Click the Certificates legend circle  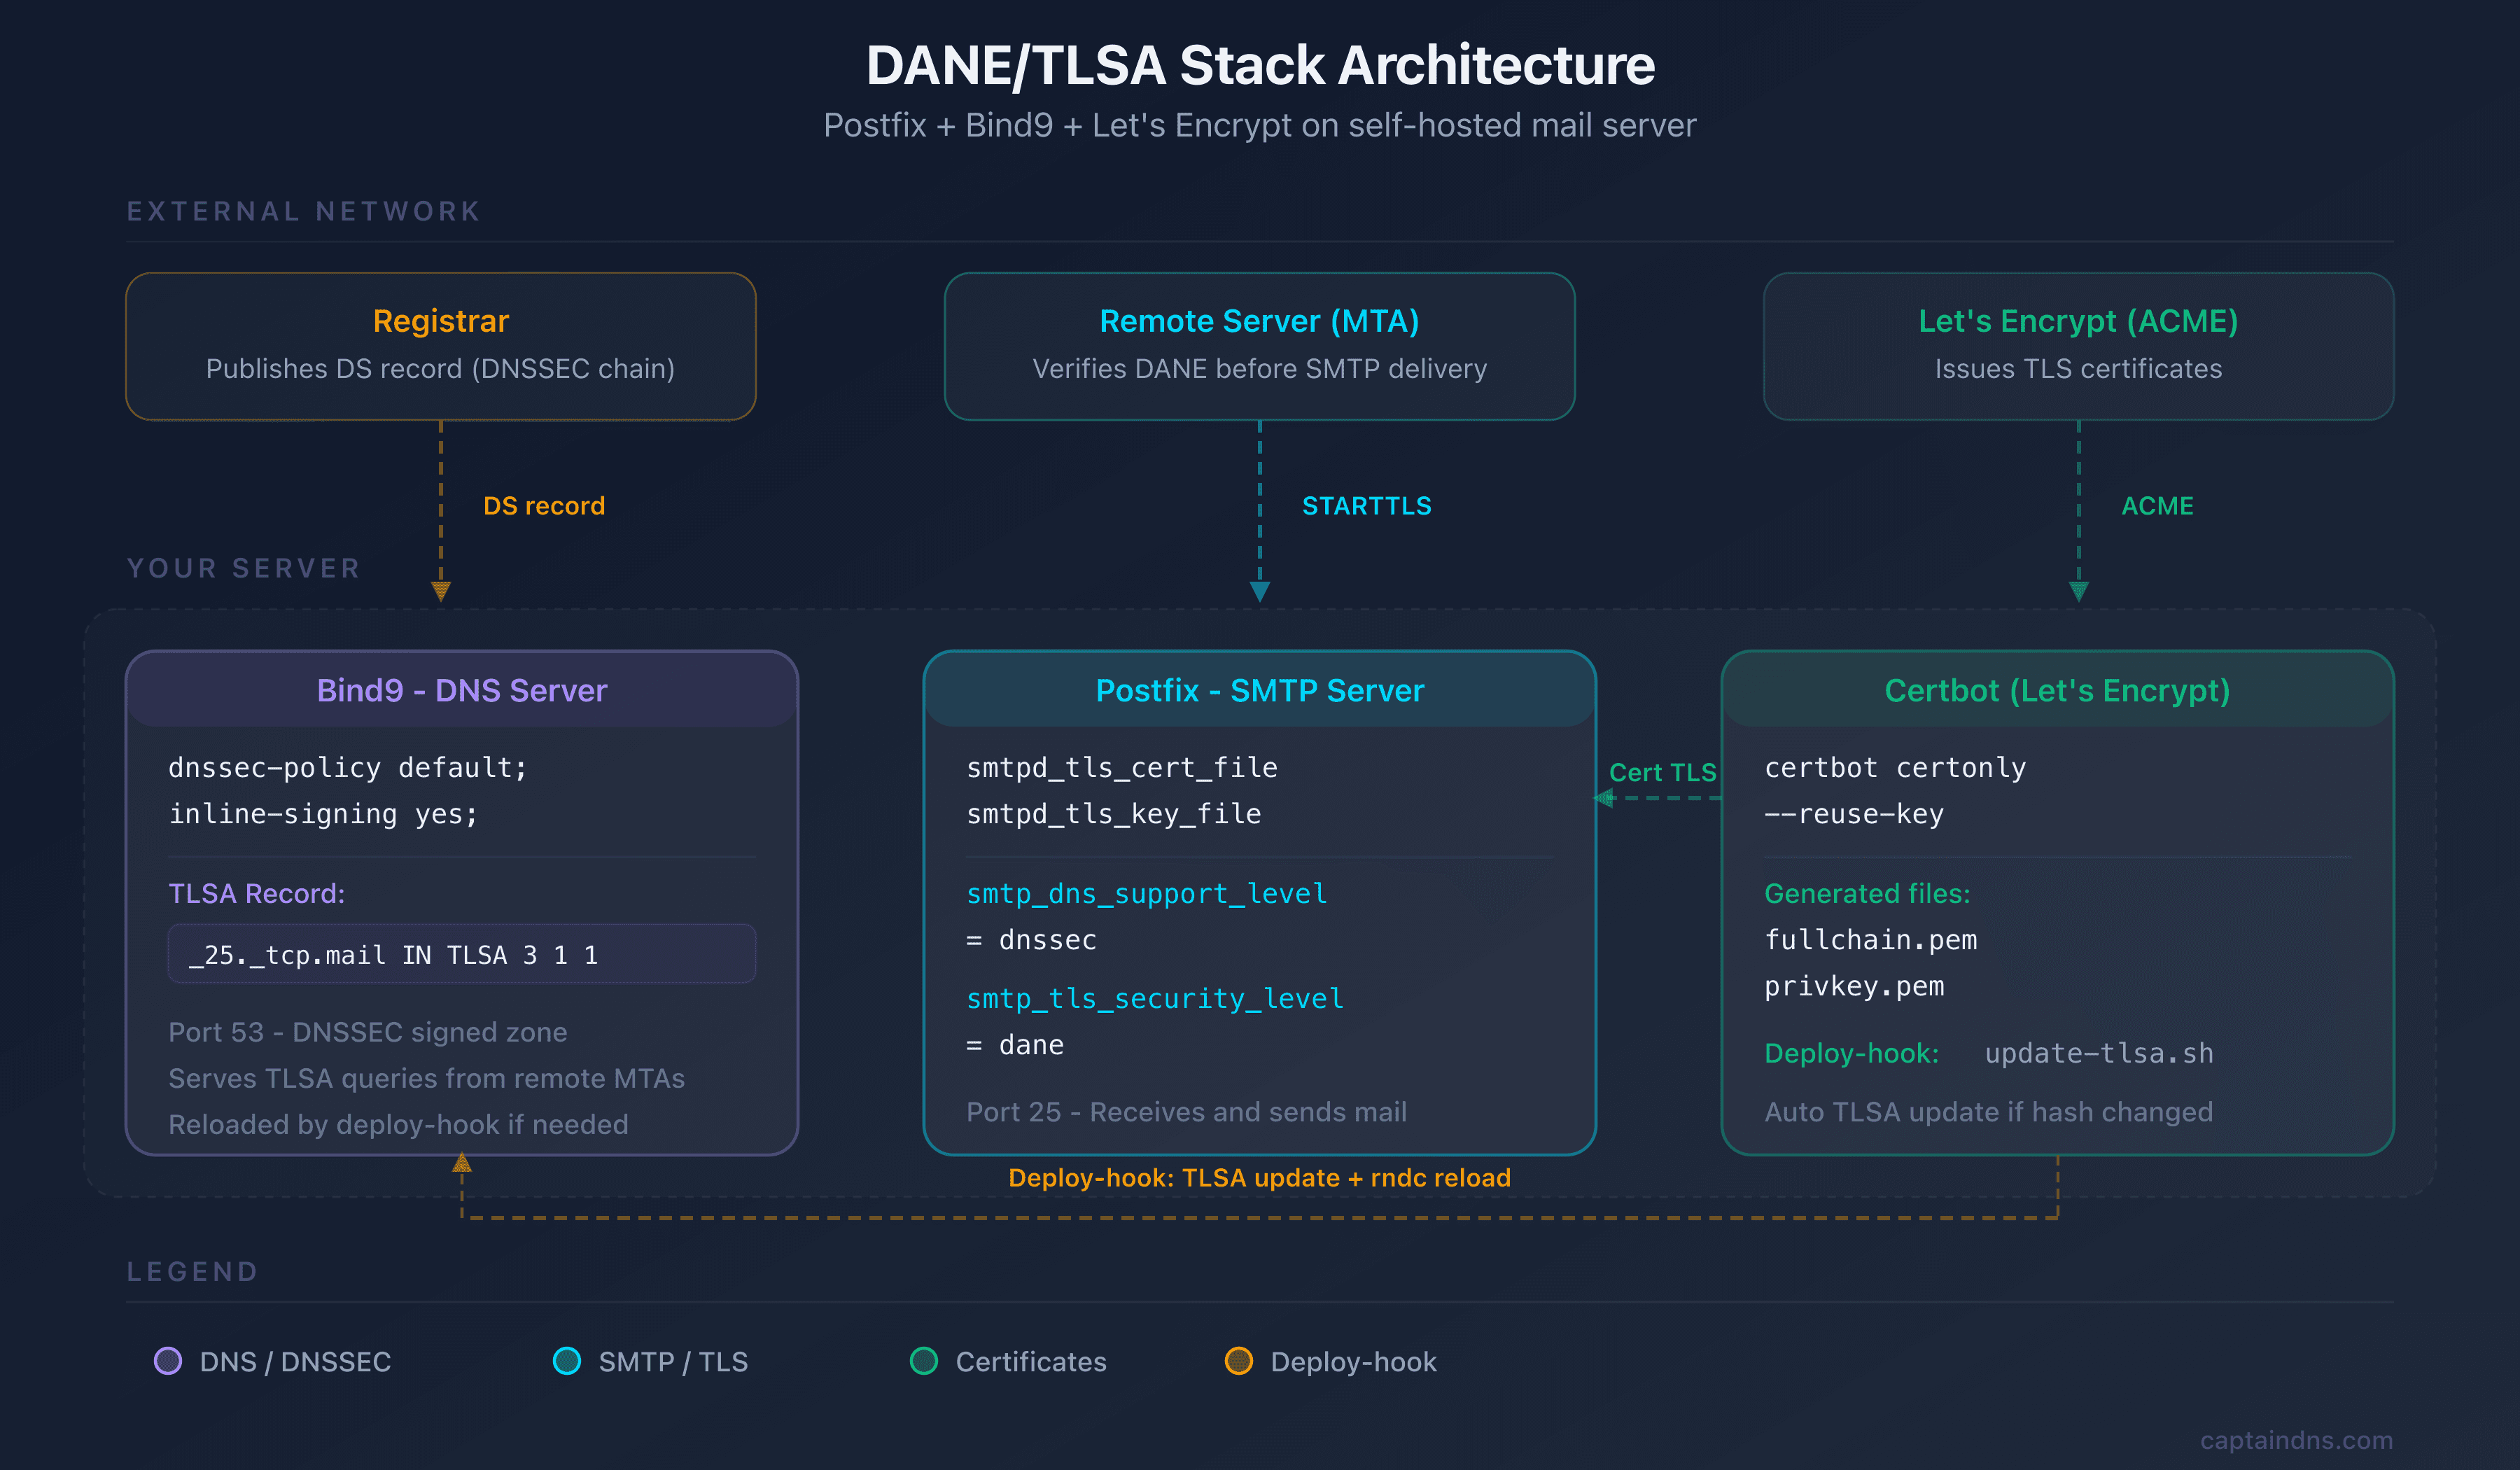pos(923,1361)
